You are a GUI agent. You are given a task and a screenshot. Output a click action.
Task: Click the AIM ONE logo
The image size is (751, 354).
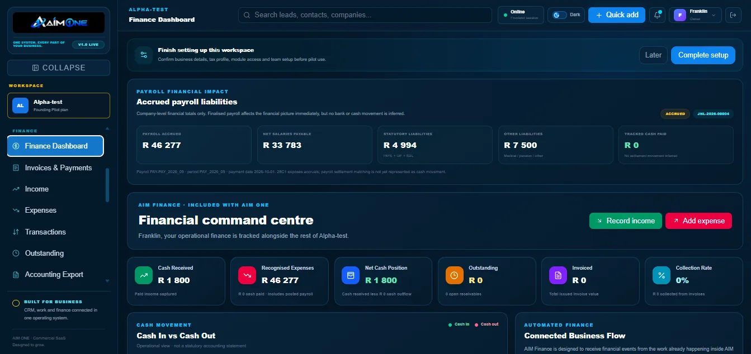(x=59, y=22)
